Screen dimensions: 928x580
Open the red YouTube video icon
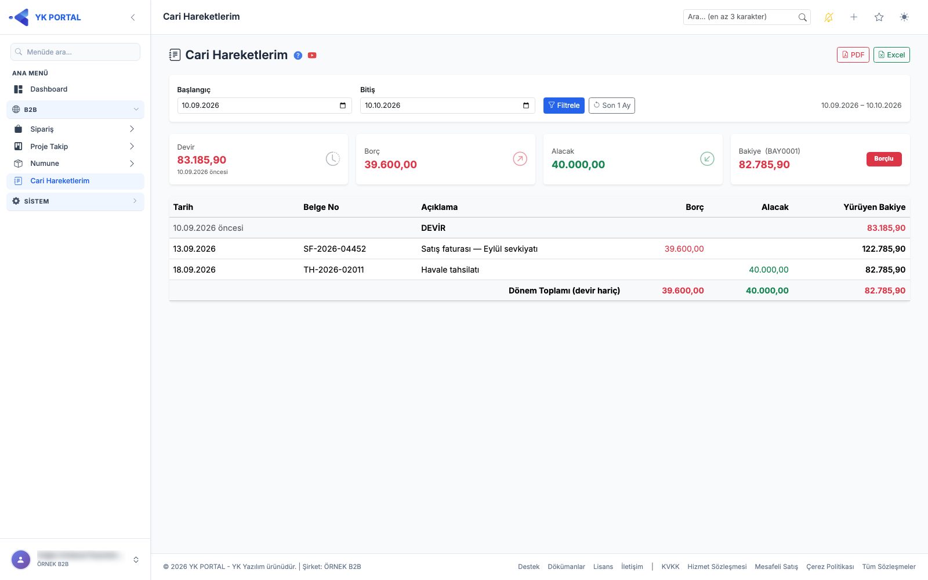tap(312, 56)
